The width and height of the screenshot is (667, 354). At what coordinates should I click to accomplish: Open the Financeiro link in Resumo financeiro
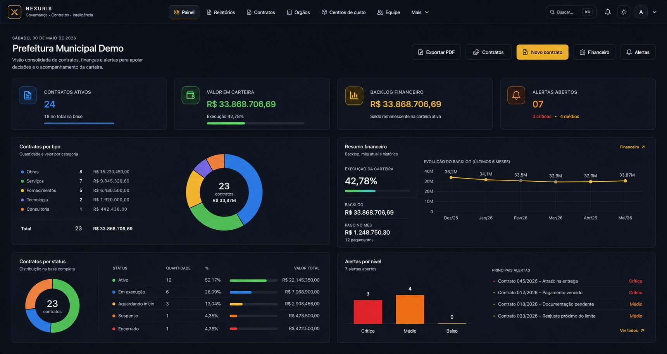click(633, 147)
